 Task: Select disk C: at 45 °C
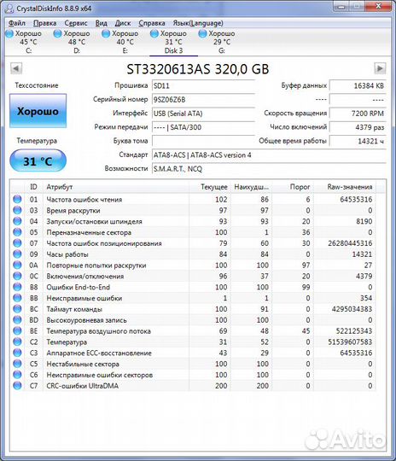[x=24, y=42]
